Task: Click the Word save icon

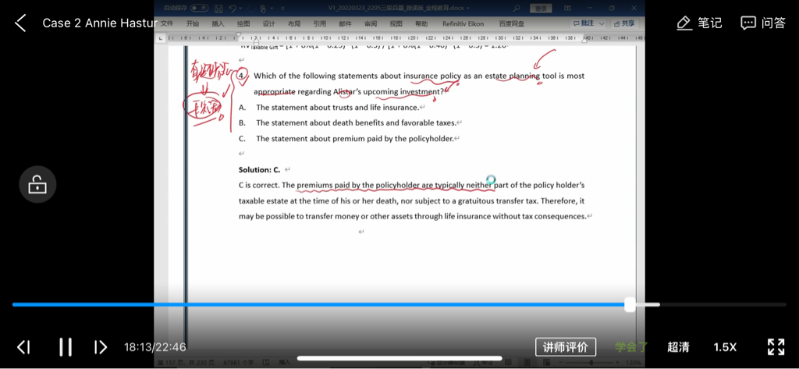Action: tap(218, 8)
